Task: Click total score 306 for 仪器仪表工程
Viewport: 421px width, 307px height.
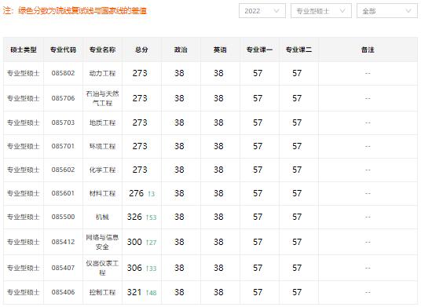Action: click(x=134, y=268)
